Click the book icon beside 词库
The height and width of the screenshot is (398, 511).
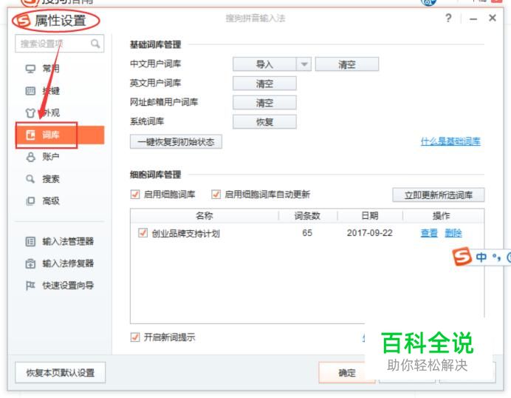(30, 135)
